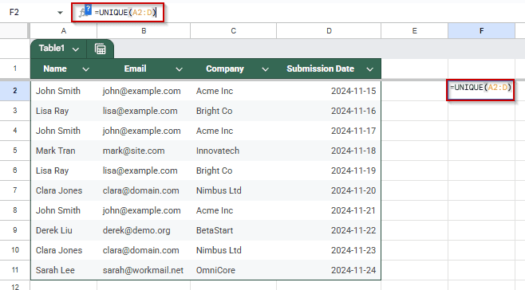
Task: Select row 11 header
Action: click(14, 270)
